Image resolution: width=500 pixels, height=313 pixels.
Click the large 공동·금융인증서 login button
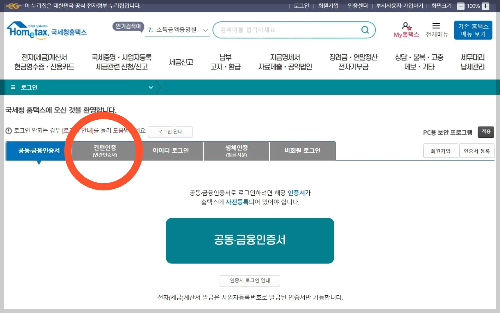click(x=250, y=241)
